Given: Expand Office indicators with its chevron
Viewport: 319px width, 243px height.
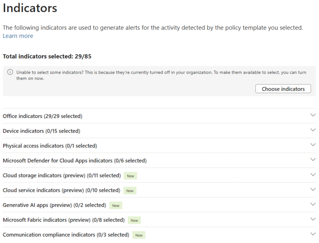Looking at the screenshot, I should (x=313, y=115).
